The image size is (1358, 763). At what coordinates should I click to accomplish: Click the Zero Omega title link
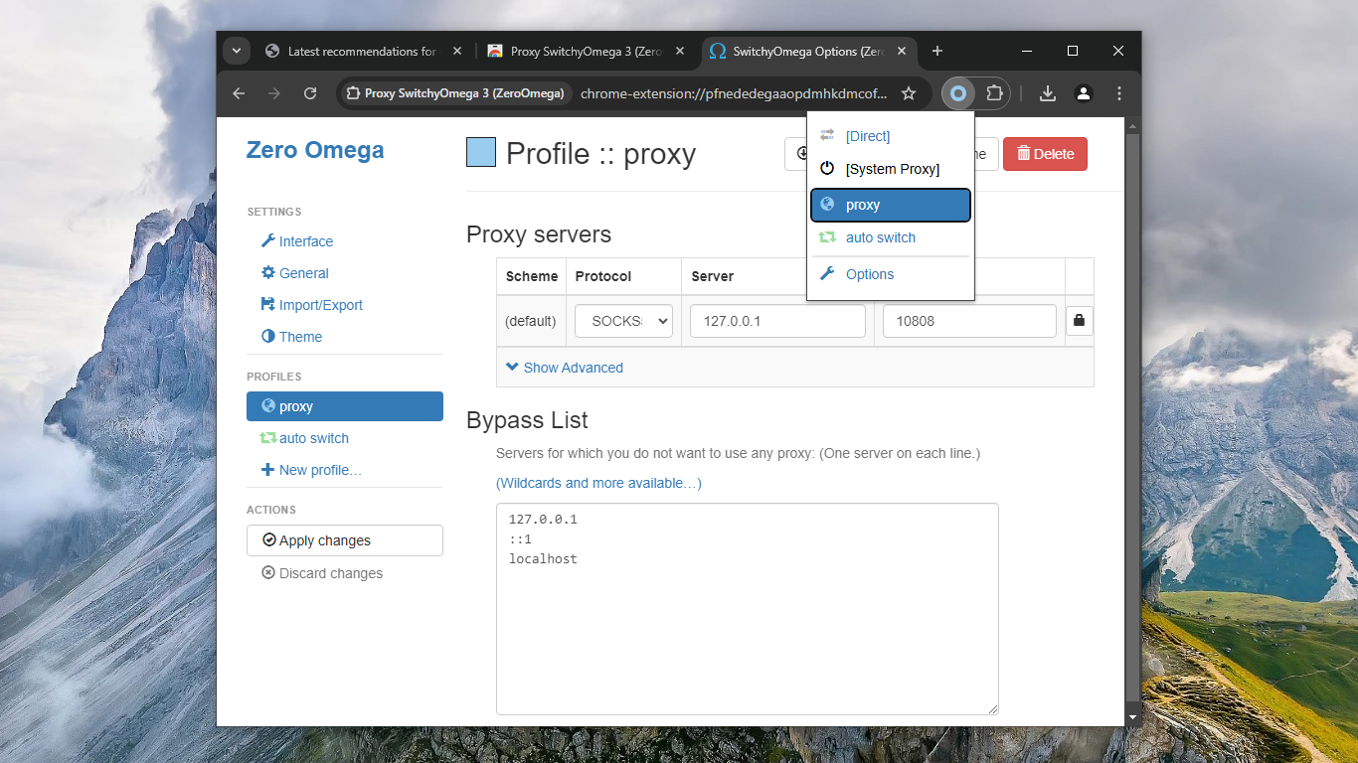pos(315,150)
